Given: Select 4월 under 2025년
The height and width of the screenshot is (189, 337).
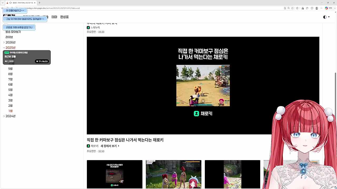Looking at the screenshot, I should click(x=11, y=95).
